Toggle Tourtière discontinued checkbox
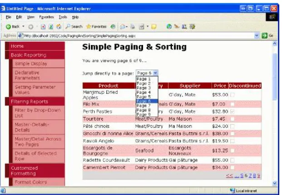The width and height of the screenshot is (282, 195). point(233,119)
